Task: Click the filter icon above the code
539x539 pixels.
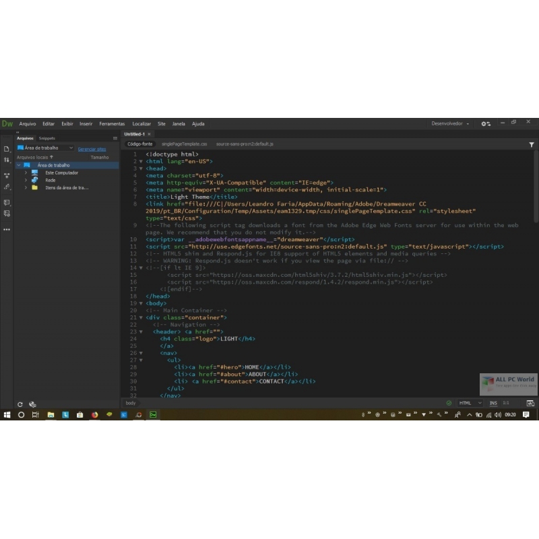Action: tap(532, 145)
